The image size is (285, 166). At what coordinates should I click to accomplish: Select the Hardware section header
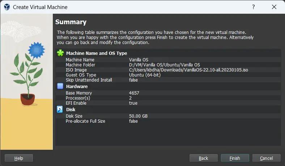click(x=77, y=86)
